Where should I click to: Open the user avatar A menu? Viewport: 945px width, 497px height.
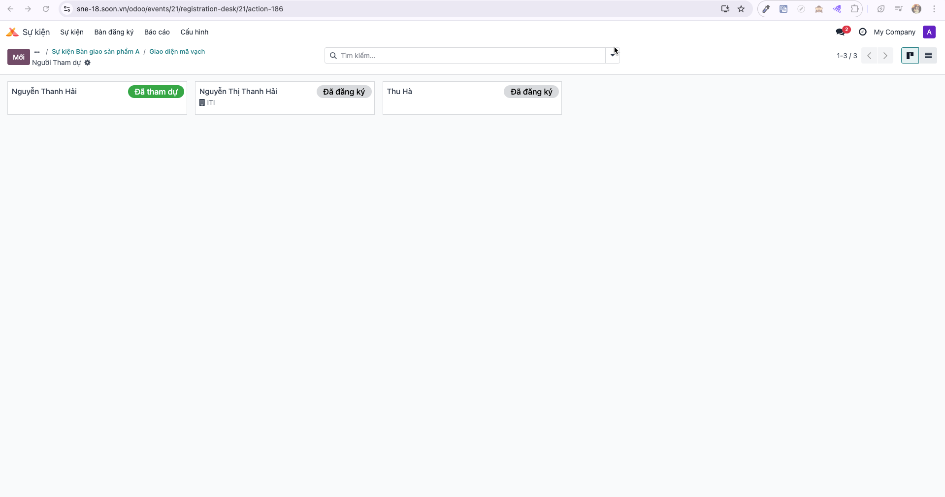(929, 32)
